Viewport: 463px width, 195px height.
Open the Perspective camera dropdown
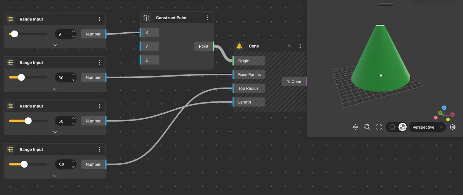pos(427,127)
